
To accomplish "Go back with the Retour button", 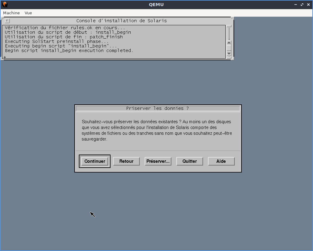I will click(x=126, y=161).
